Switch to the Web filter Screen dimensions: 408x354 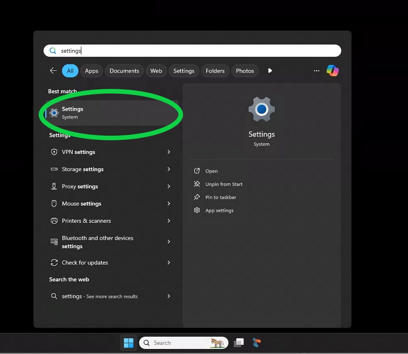click(x=156, y=71)
